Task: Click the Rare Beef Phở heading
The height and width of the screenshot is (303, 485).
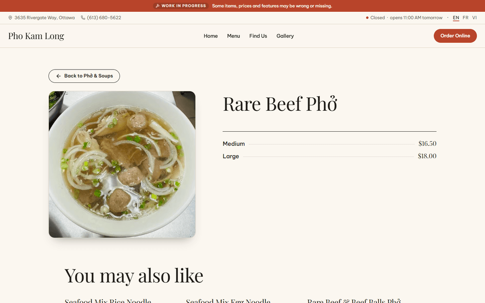Action: [x=280, y=104]
